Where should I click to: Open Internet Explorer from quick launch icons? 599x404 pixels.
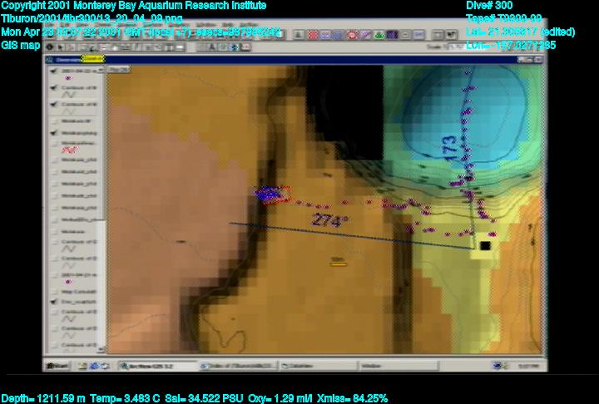95,366
